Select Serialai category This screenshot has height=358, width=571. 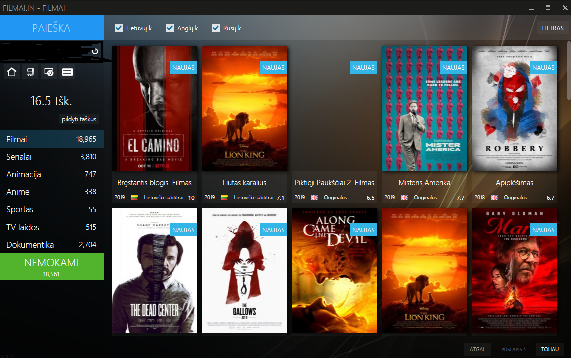[52, 157]
